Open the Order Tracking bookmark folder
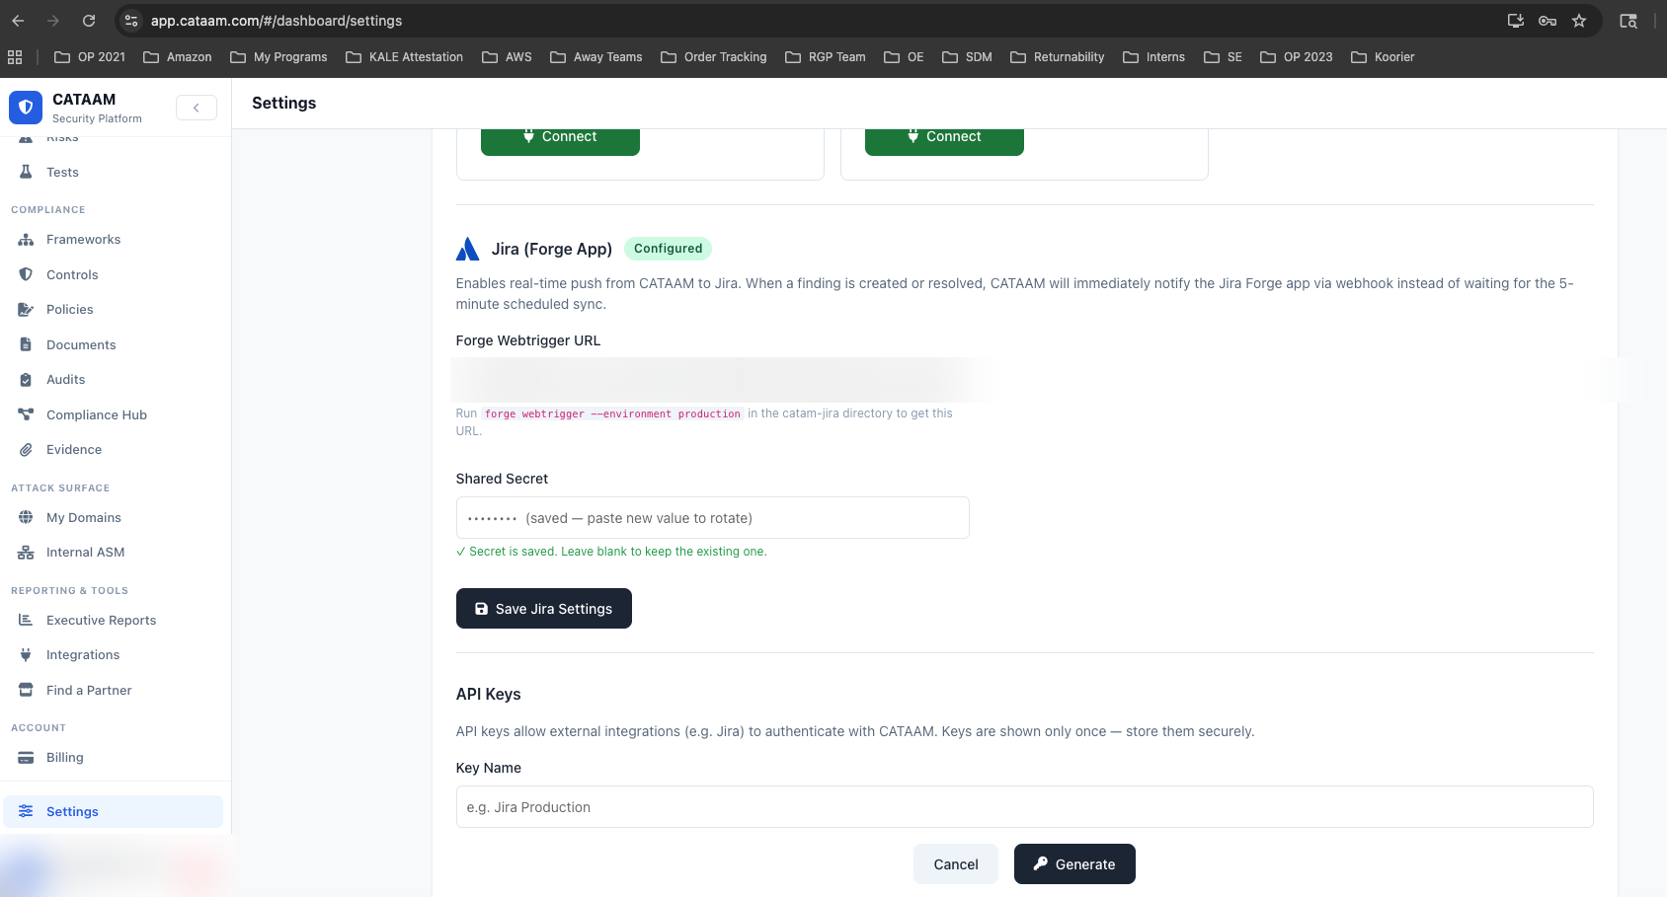 point(714,57)
